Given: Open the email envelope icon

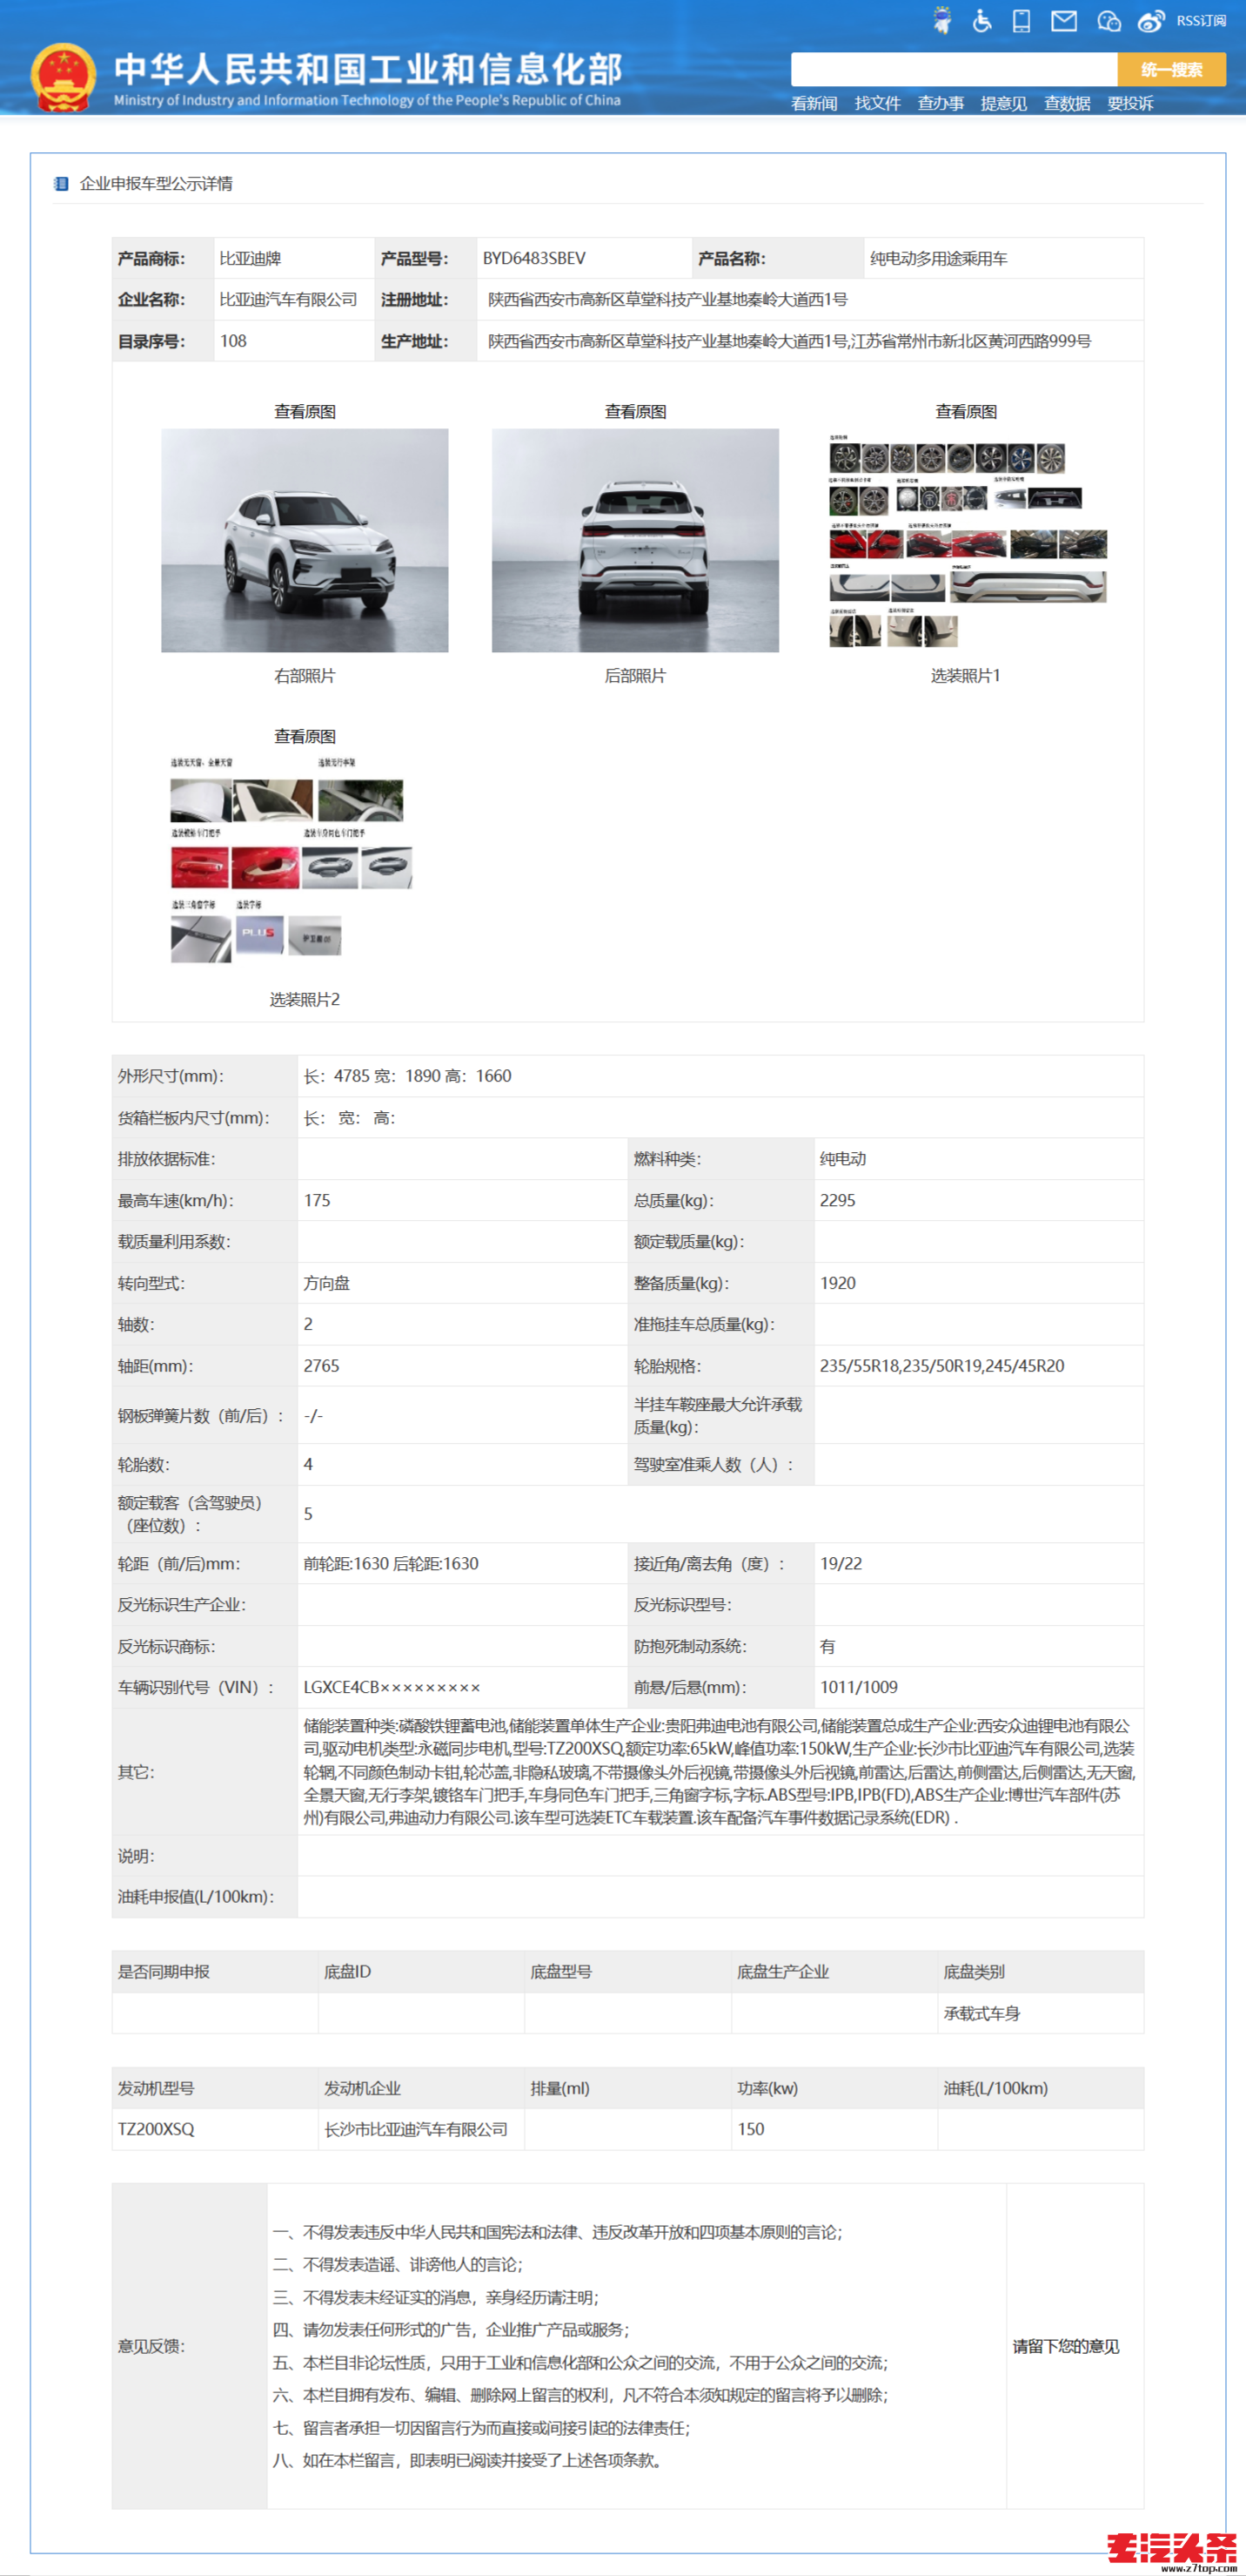Looking at the screenshot, I should click(1063, 20).
